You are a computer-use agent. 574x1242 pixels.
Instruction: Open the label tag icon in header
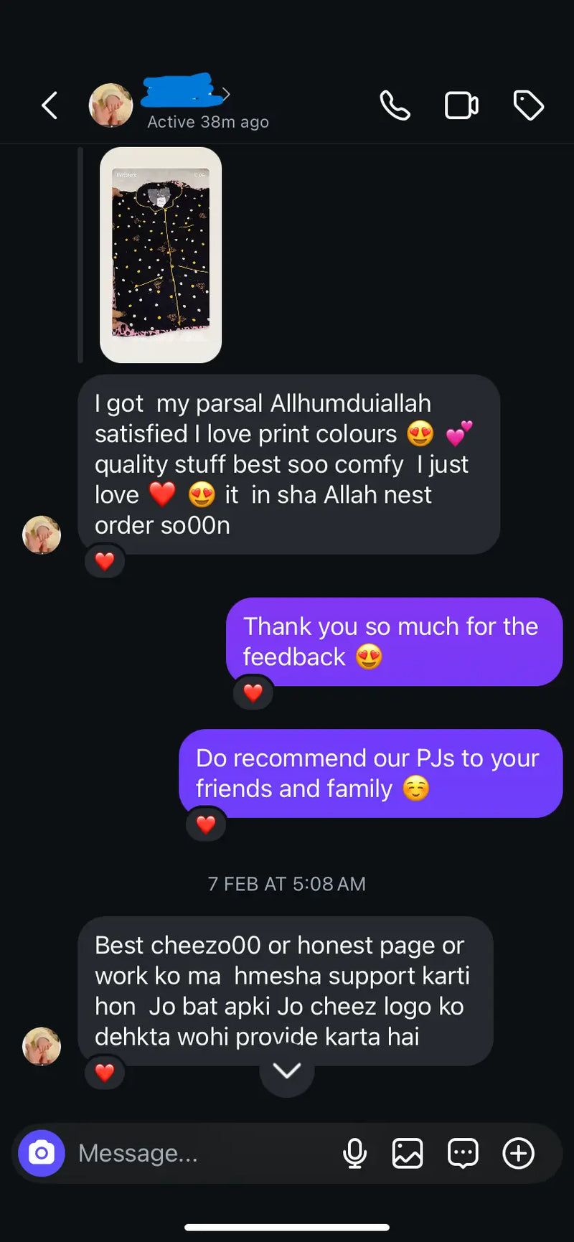tap(529, 105)
